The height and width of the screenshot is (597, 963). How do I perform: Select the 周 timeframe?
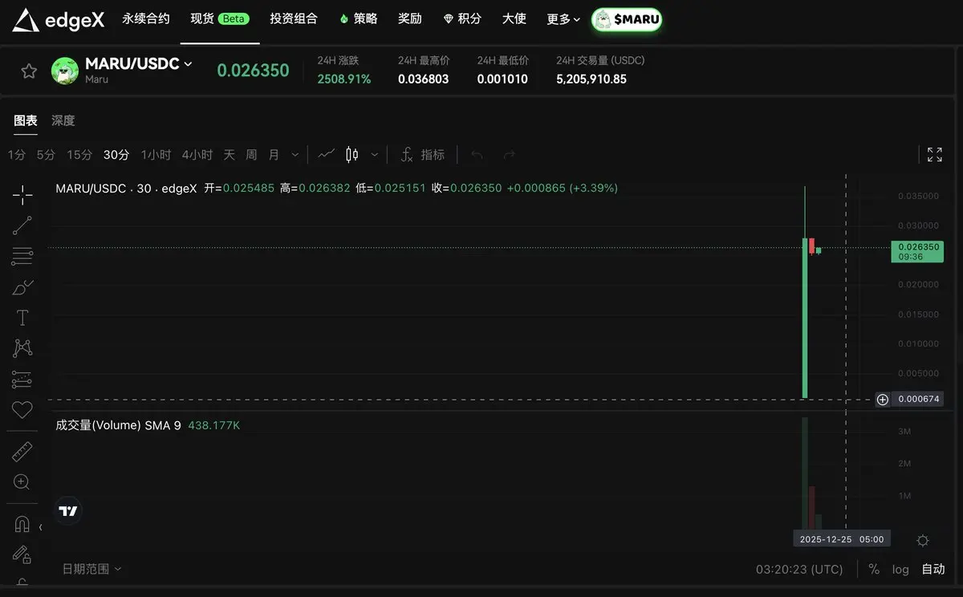(x=251, y=155)
